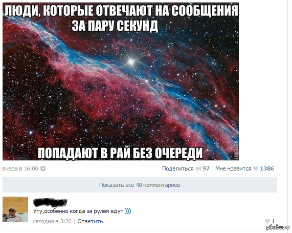Click the pikabu.ru watermark
The height and width of the screenshot is (233, 292).
tap(278, 227)
